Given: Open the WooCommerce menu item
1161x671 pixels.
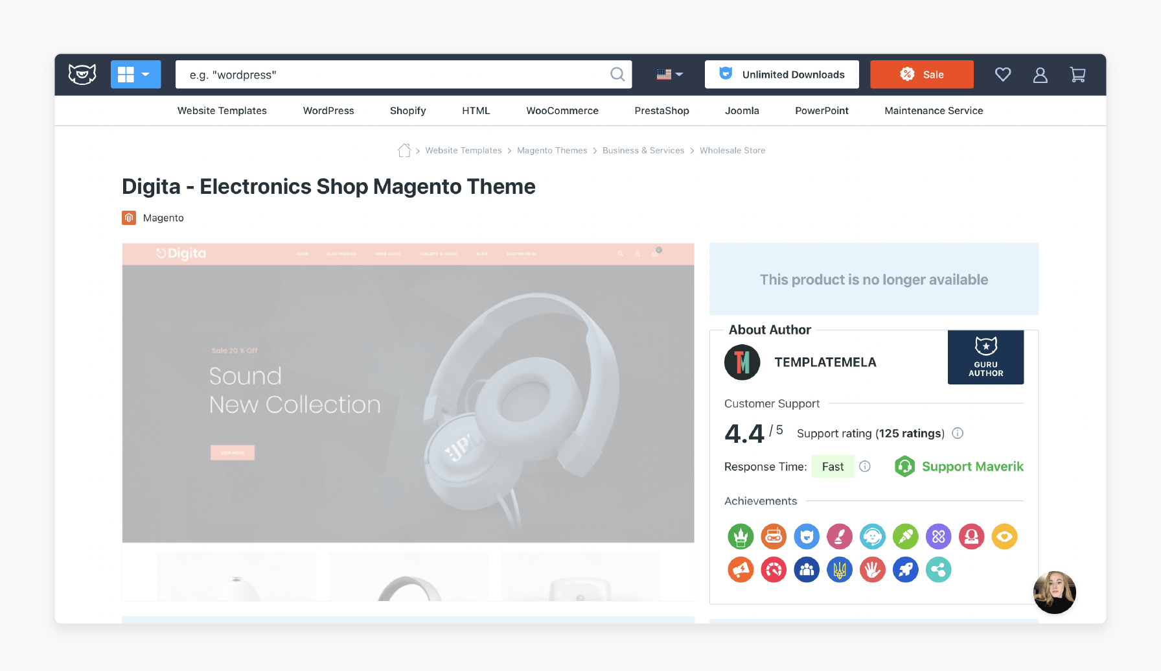Looking at the screenshot, I should [x=562, y=111].
